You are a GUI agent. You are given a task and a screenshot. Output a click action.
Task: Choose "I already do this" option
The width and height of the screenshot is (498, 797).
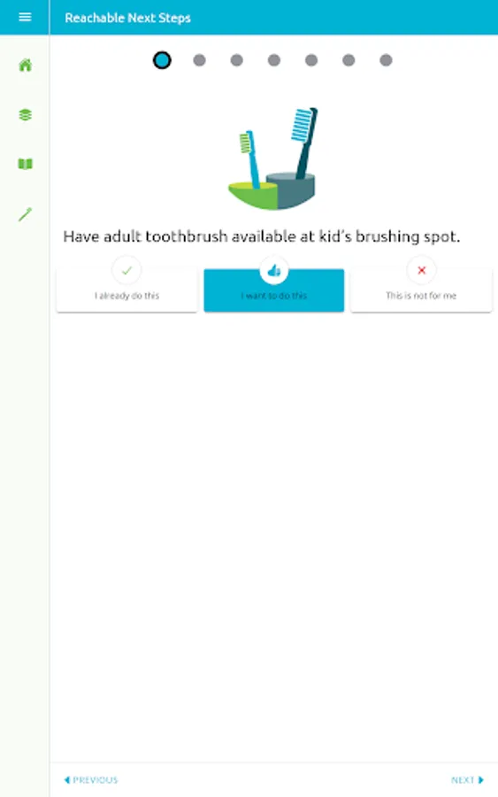(126, 290)
